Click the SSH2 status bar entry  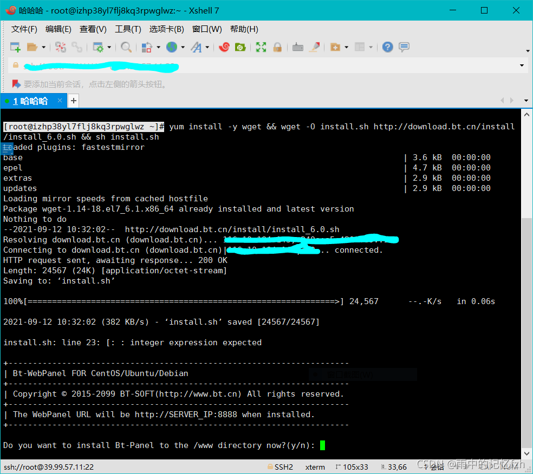pos(281,467)
